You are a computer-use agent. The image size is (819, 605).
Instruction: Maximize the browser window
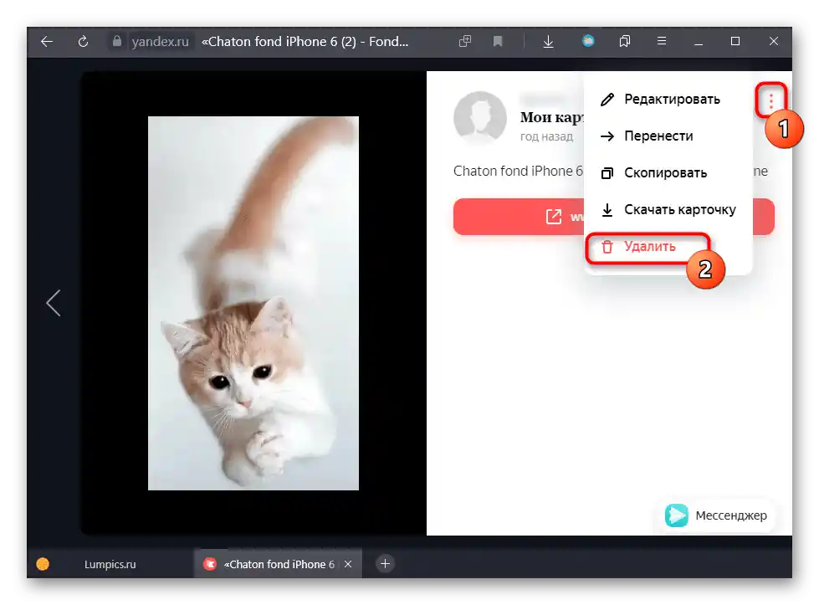(735, 41)
